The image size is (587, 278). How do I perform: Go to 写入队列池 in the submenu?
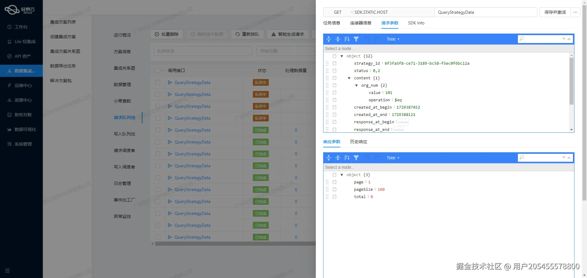click(x=124, y=134)
